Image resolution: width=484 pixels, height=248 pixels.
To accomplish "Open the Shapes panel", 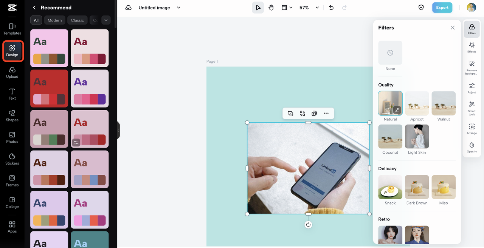I will click(x=12, y=116).
